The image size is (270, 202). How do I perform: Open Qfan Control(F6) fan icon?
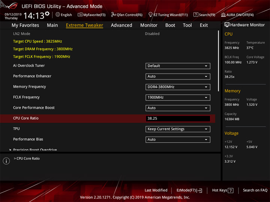pos(113,15)
